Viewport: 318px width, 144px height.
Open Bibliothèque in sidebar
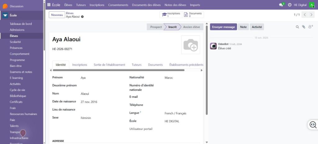(18, 96)
